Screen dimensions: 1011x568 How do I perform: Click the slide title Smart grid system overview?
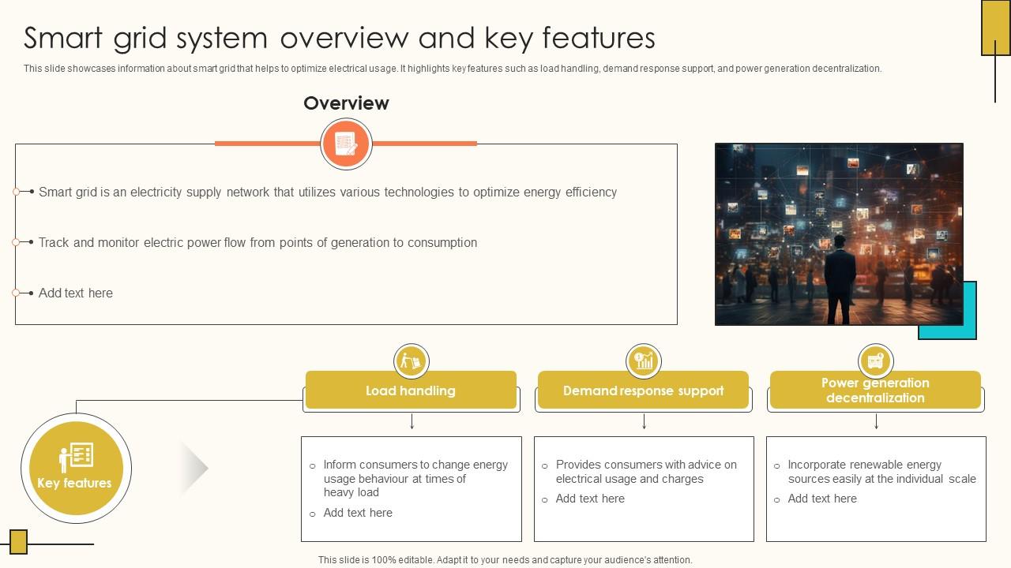[x=339, y=38]
